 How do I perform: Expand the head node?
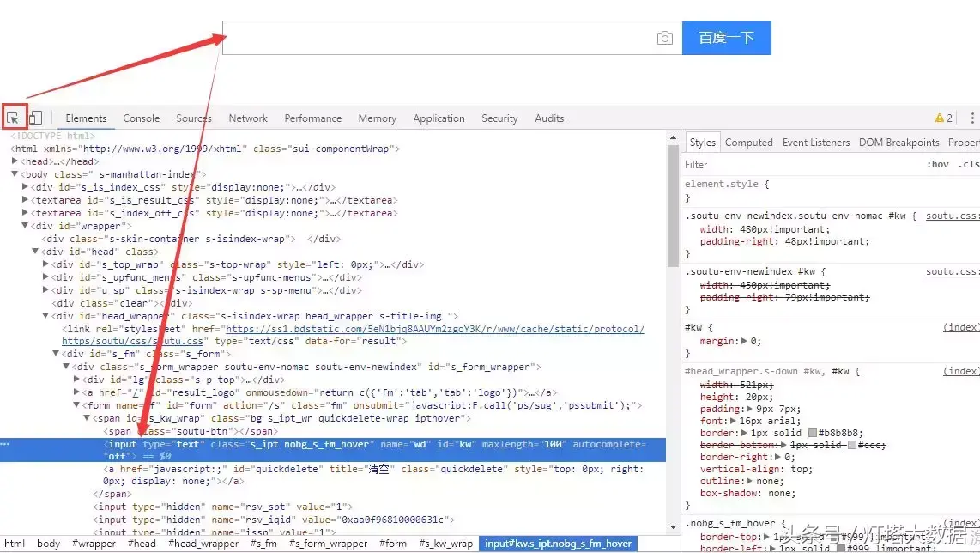click(15, 161)
